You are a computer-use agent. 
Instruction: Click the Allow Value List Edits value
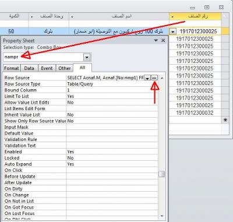[x=112, y=103]
